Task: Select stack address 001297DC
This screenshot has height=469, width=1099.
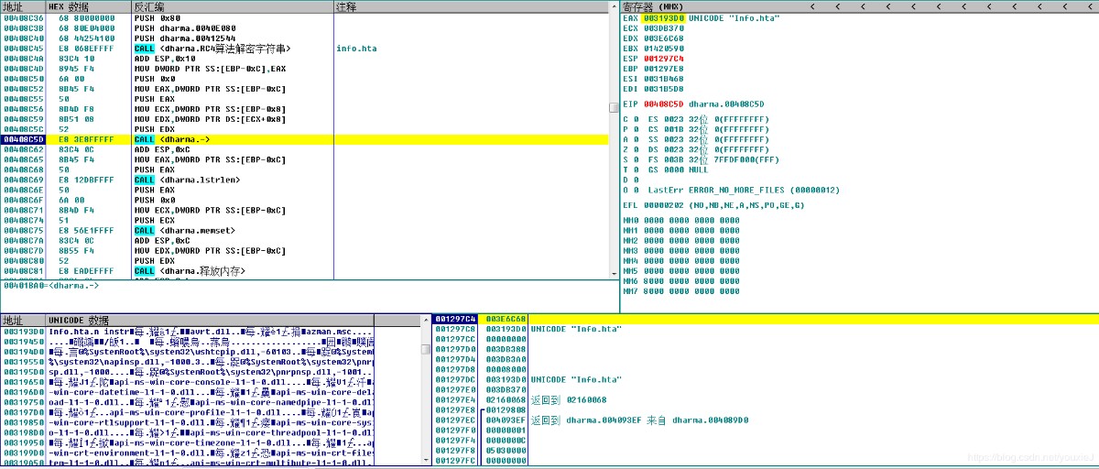Action: coord(455,378)
